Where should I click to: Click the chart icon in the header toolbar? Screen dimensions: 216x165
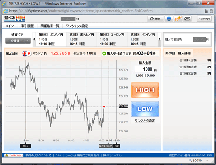[x=188, y=19]
